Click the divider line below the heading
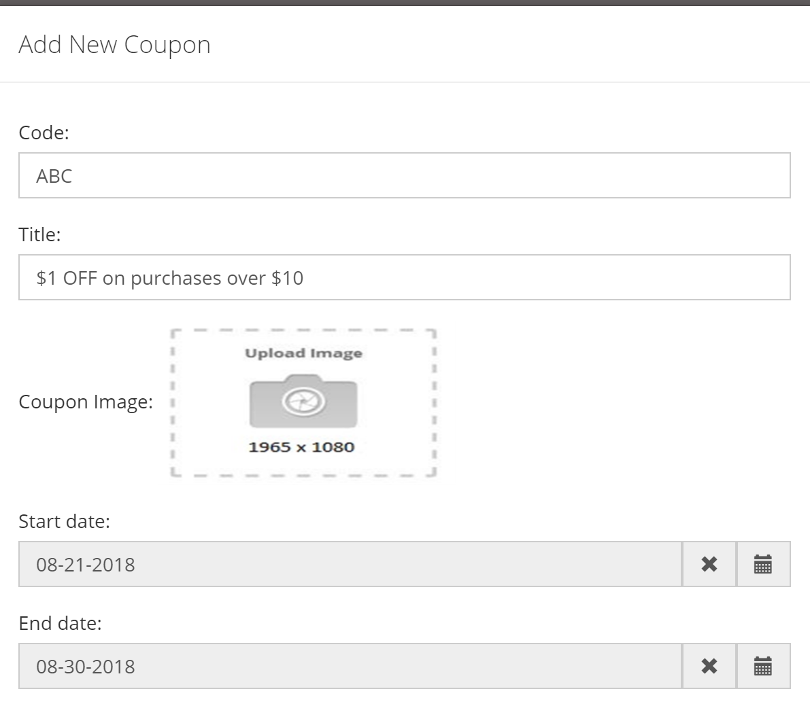The width and height of the screenshot is (810, 704). pos(405,82)
